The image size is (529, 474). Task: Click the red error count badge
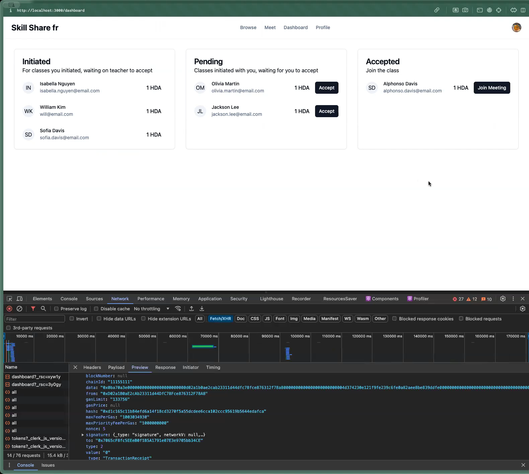pyautogui.click(x=458, y=299)
